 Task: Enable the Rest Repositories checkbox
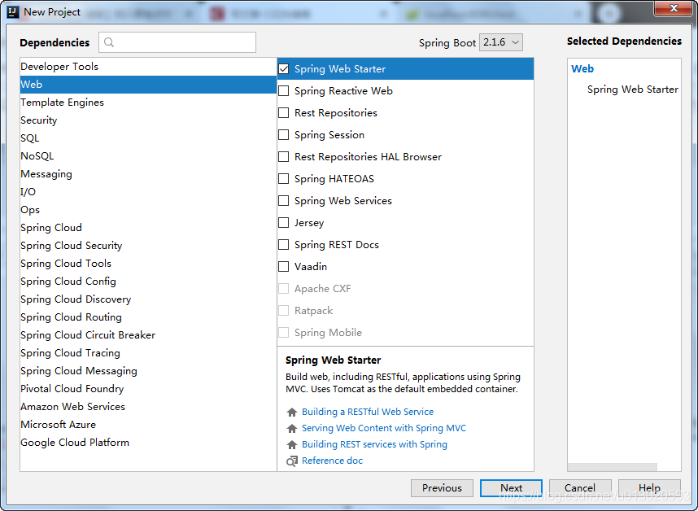point(284,112)
